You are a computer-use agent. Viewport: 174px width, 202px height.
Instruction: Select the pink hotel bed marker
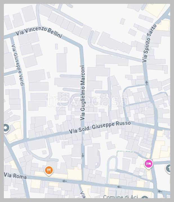(x=149, y=164)
